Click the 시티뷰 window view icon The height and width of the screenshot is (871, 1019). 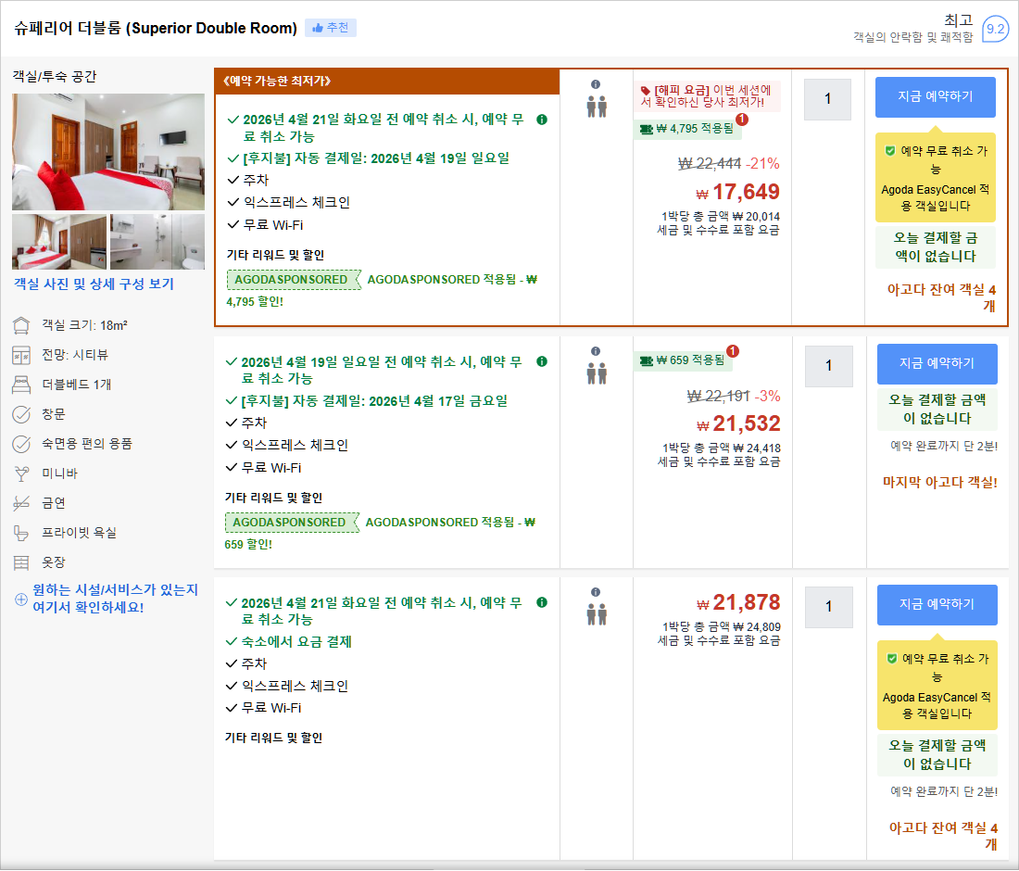point(21,355)
